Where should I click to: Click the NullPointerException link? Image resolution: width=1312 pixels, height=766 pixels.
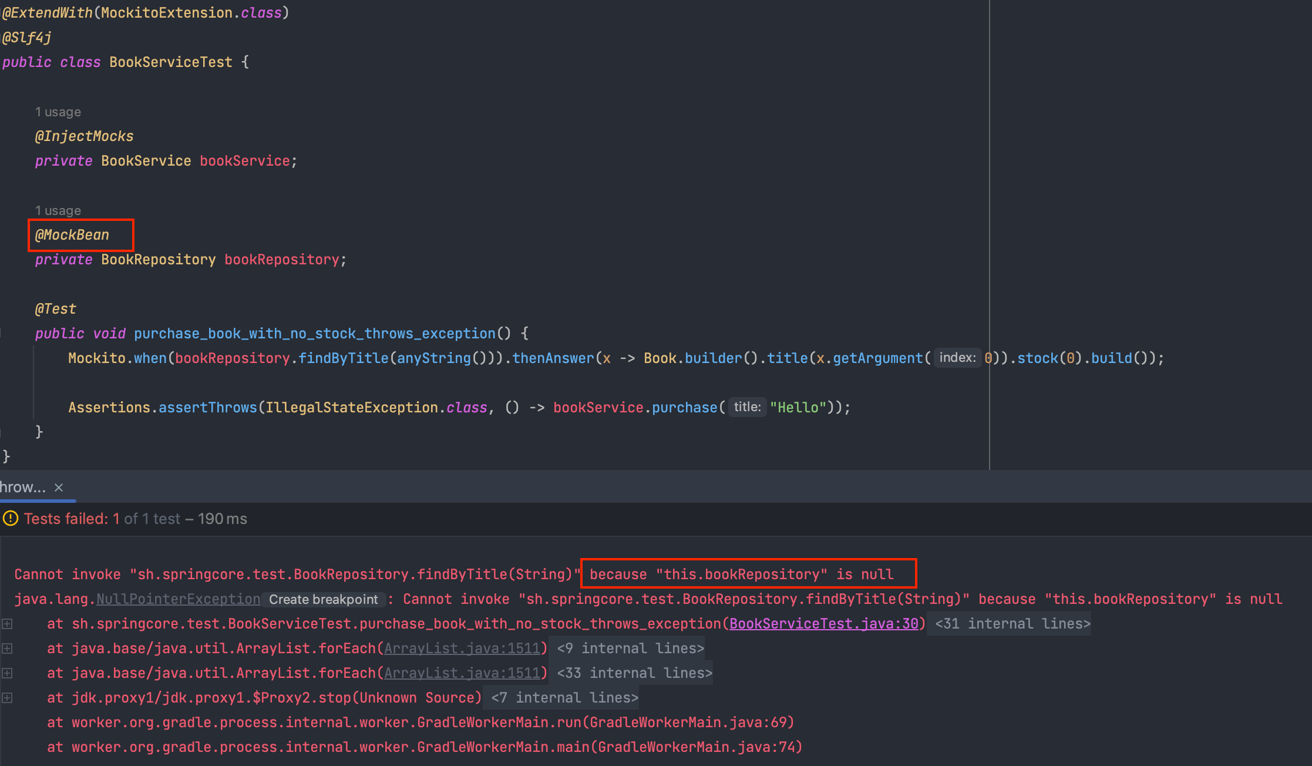click(178, 599)
